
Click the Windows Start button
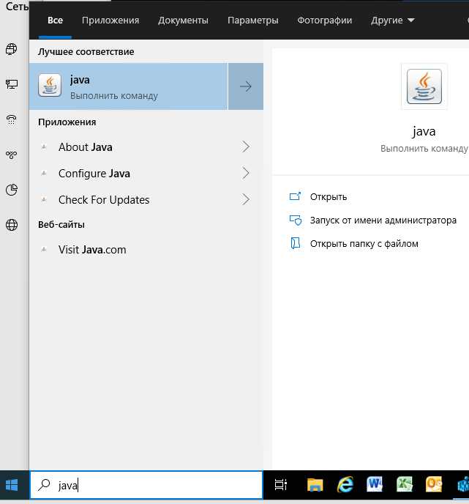pos(12,485)
